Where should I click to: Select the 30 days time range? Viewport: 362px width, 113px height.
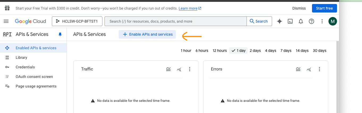point(319,51)
